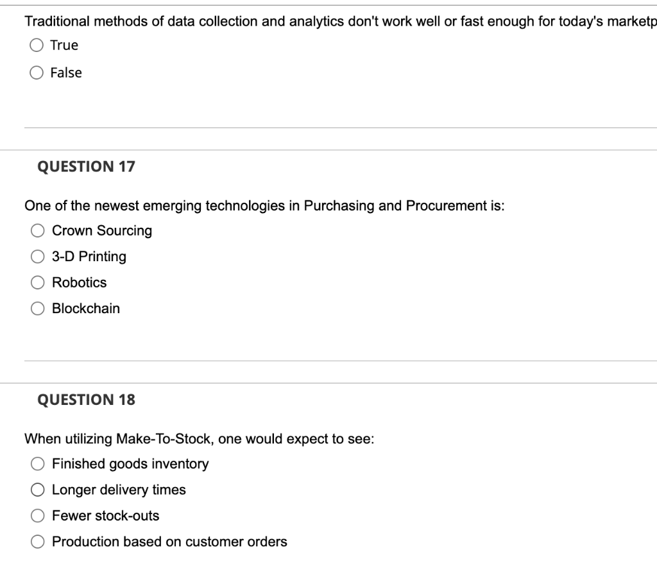Choose Crown Sourcing as the answer
Screen dimensions: 657x584
[x=37, y=230]
